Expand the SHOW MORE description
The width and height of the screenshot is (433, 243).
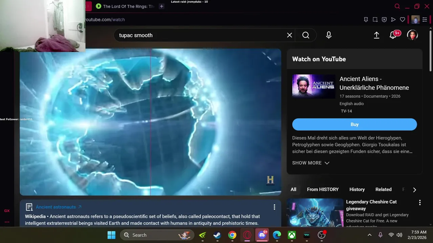coord(311,163)
